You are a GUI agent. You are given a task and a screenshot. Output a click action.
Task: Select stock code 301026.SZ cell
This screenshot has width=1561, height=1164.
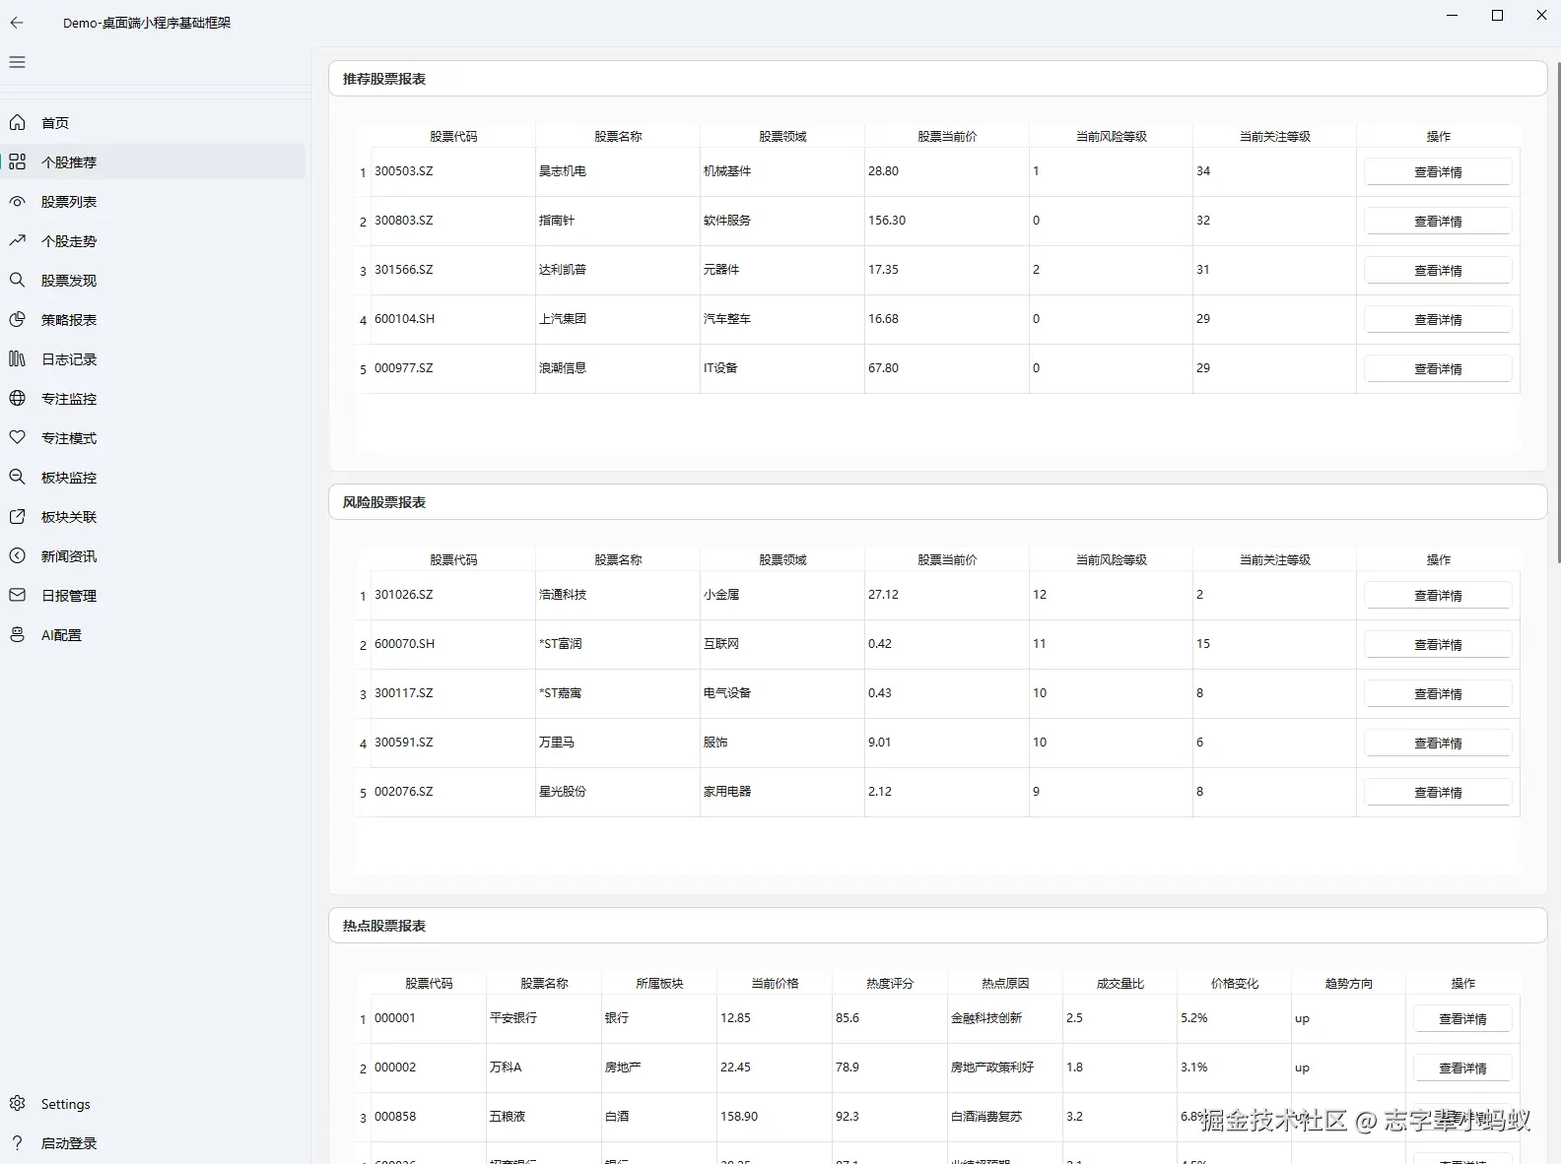[453, 595]
